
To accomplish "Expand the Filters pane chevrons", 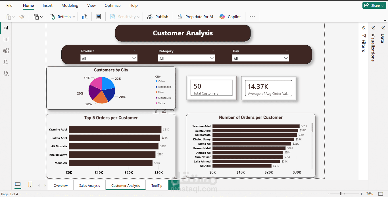I will [x=364, y=28].
